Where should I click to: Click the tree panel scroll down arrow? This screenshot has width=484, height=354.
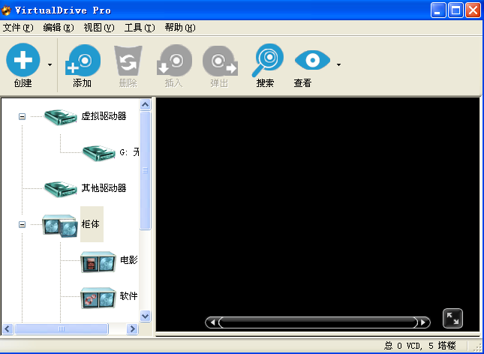[146, 316]
